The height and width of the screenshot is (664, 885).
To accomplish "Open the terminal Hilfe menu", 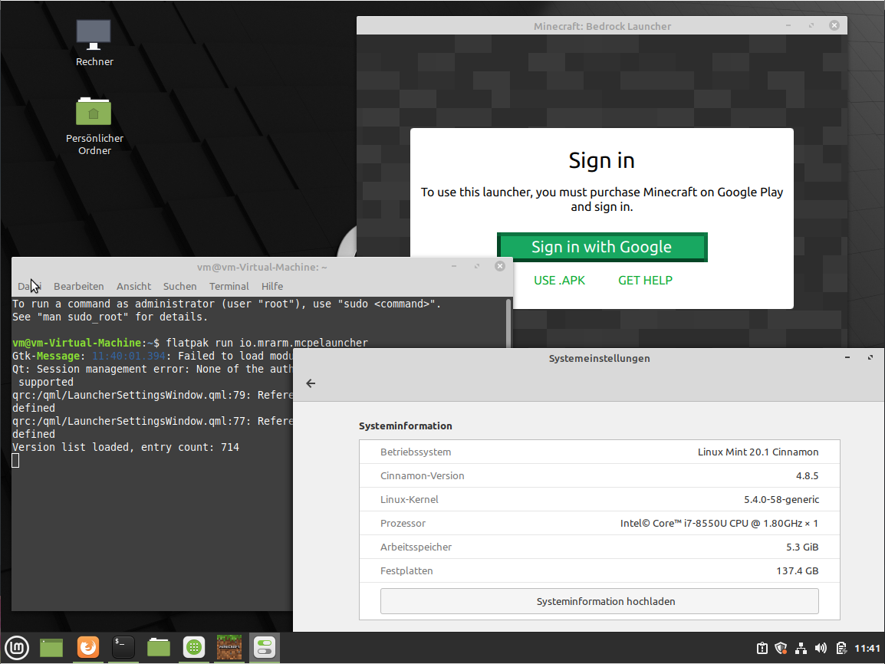I will tap(272, 286).
